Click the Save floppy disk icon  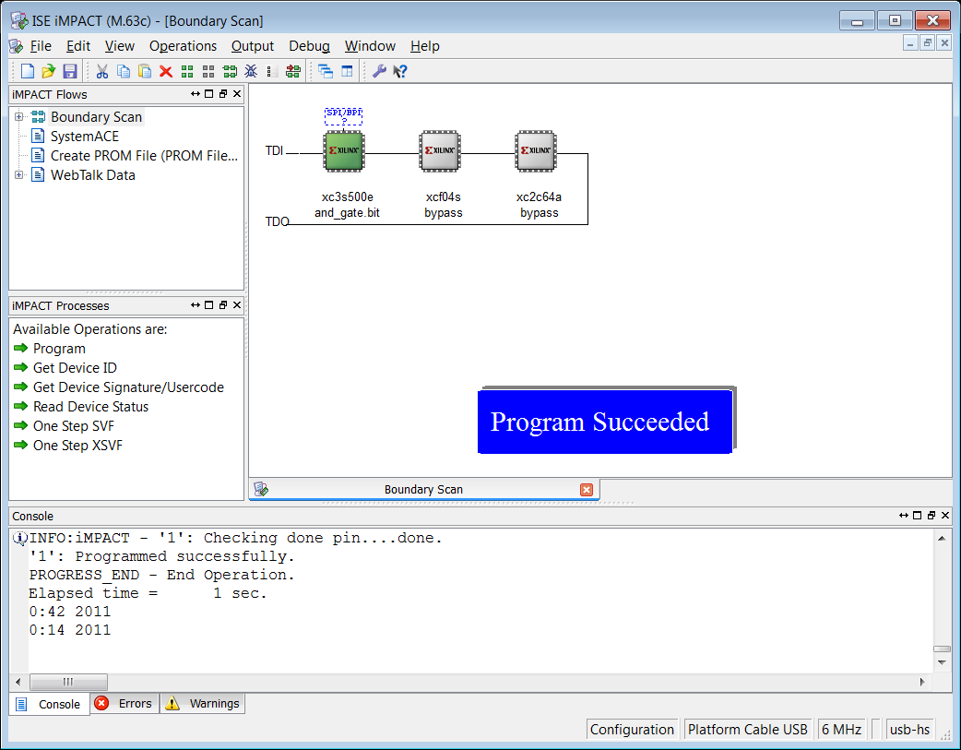70,71
